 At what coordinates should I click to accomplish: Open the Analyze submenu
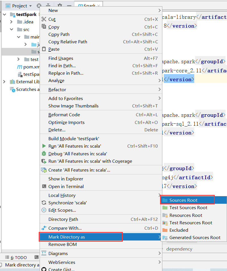[101, 81]
